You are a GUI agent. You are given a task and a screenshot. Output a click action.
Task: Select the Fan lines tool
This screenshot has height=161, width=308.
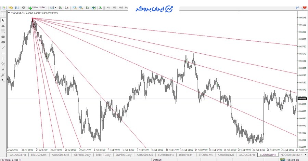[x=3, y=75]
